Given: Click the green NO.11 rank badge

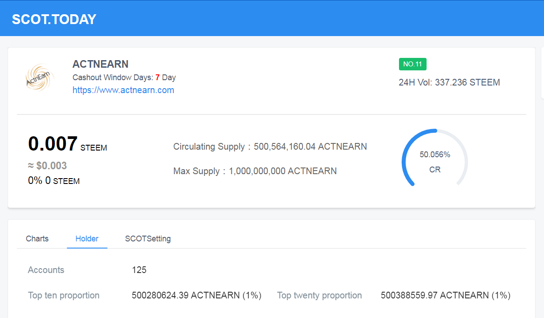Looking at the screenshot, I should tap(412, 64).
